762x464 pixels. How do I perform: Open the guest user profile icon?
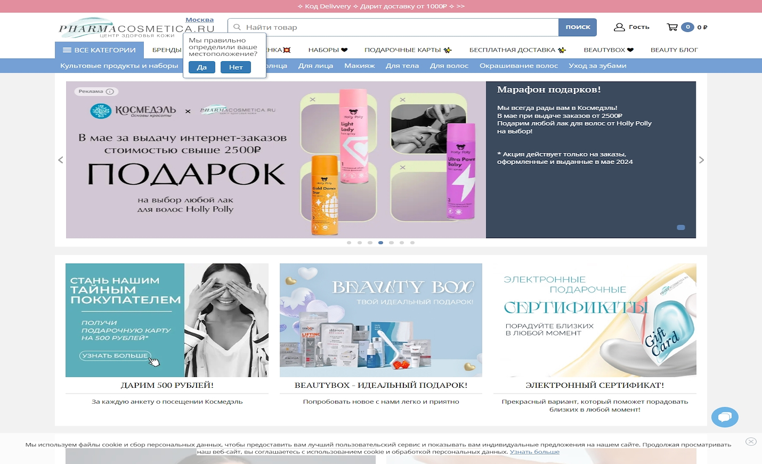[619, 27]
